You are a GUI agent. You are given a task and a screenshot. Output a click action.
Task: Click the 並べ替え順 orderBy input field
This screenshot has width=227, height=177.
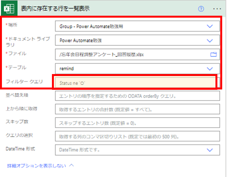click(138, 96)
